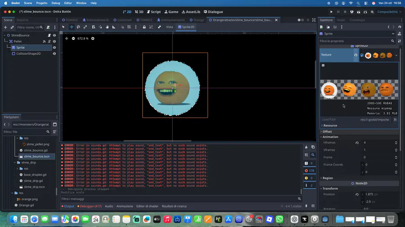Screen dimensions: 405x227
Task: Open the Compatibilità renderer dropdown
Action: click(389, 12)
